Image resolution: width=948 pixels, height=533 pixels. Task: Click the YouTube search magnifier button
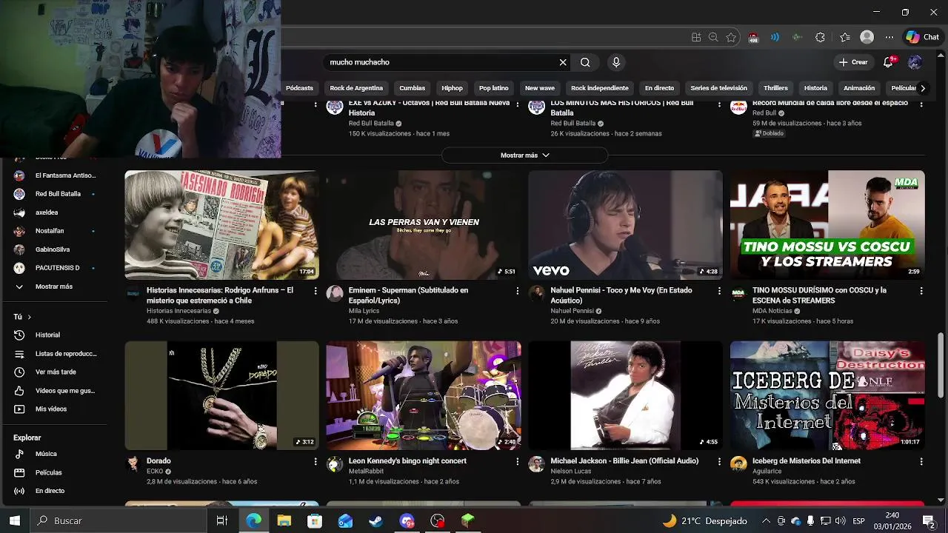point(585,62)
